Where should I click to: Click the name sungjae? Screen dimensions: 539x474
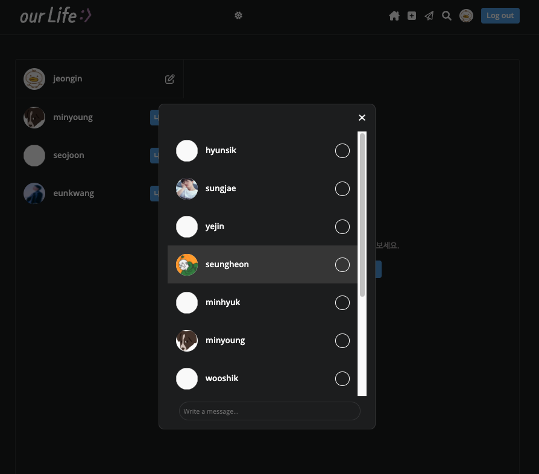click(x=221, y=189)
